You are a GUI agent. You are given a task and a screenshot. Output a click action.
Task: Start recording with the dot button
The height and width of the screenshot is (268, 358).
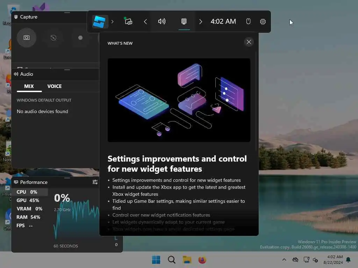coord(80,38)
